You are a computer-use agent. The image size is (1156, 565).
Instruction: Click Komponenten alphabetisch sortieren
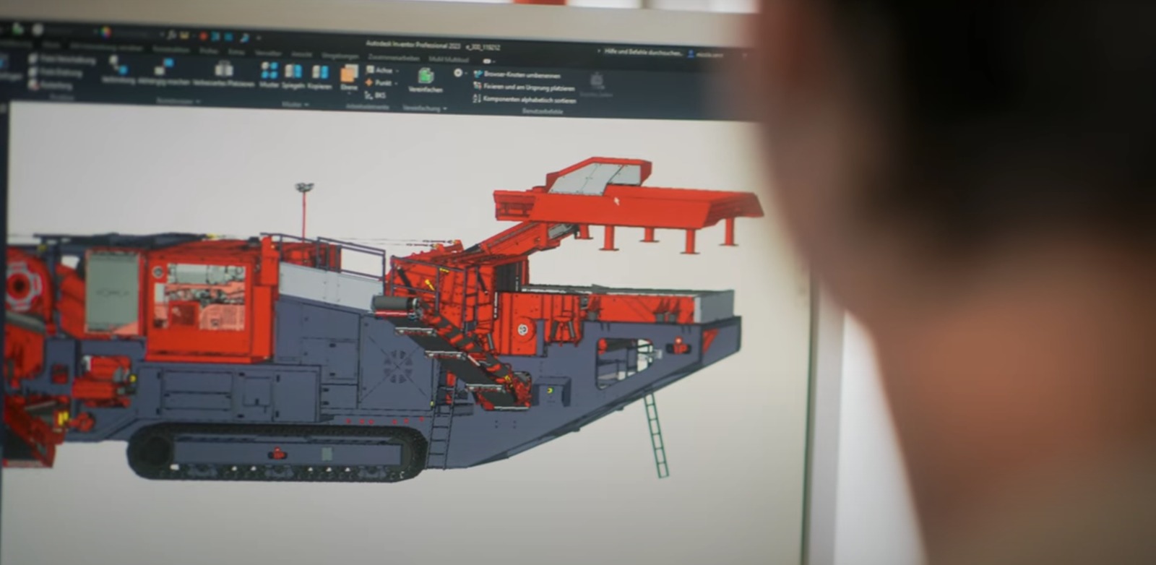tap(525, 99)
